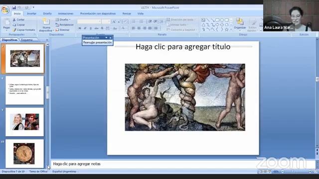The height and width of the screenshot is (179, 319).
Task: Switch to the Diseño ribbon tab
Action: [47, 13]
